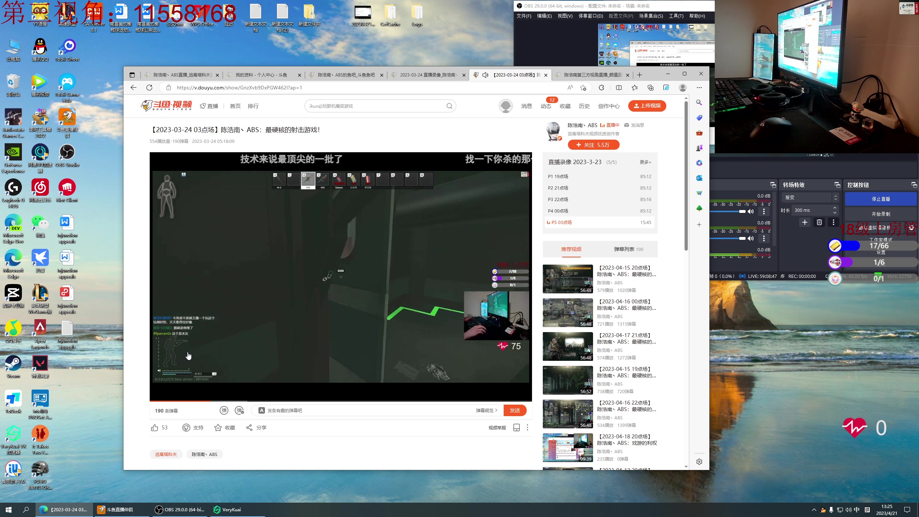The height and width of the screenshot is (517, 919).
Task: Click the 收藏 star icon below video
Action: coord(218,428)
